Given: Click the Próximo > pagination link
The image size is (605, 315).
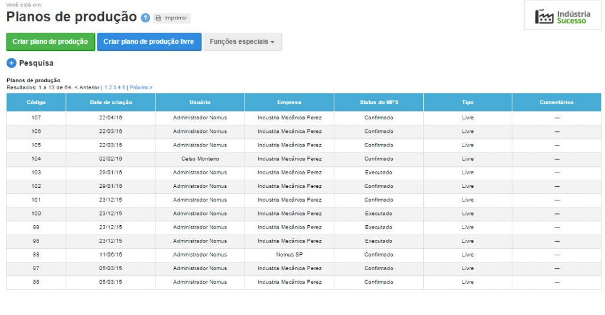Looking at the screenshot, I should click(x=141, y=87).
